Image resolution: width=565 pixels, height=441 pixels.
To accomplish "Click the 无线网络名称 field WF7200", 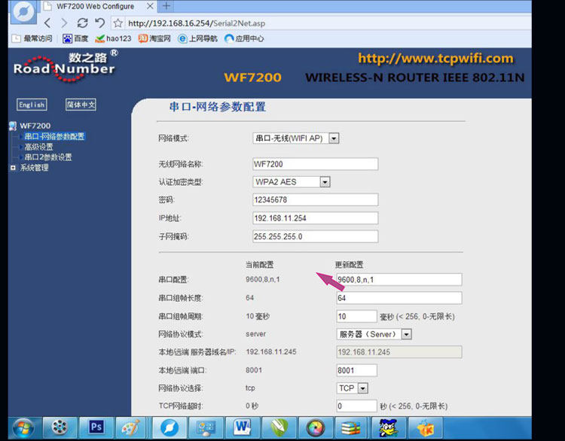I will (316, 164).
